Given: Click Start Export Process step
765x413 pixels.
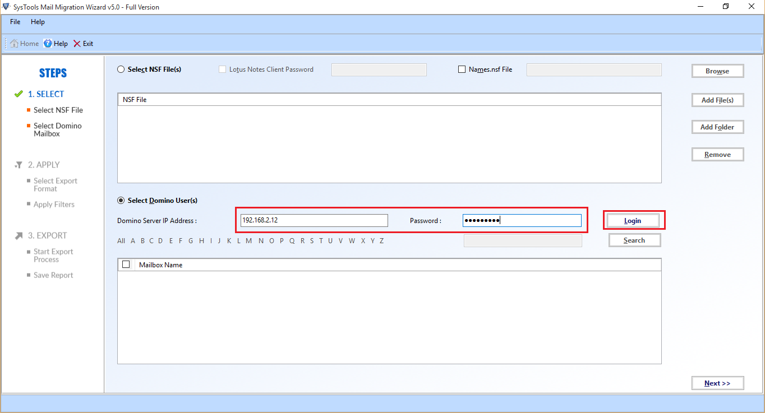Looking at the screenshot, I should pyautogui.click(x=53, y=256).
